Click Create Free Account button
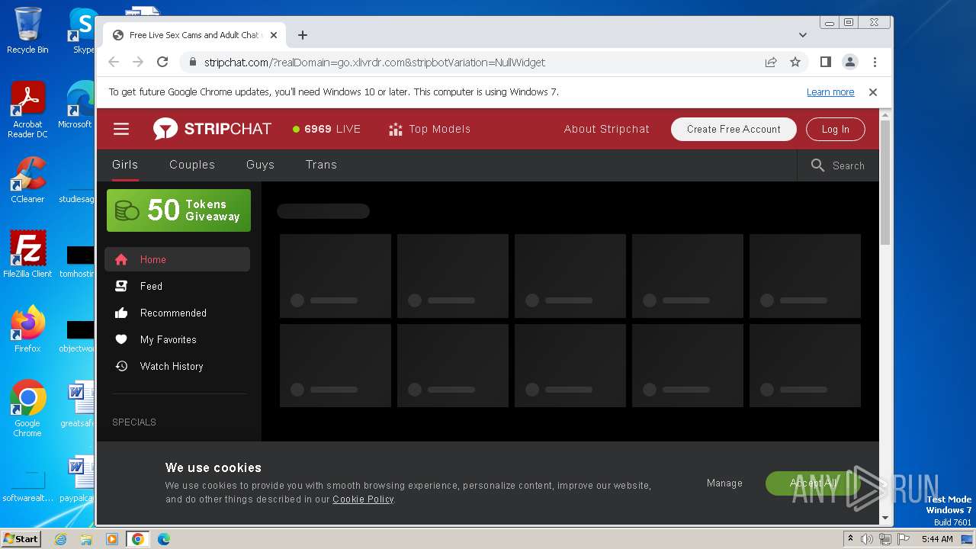 click(x=734, y=129)
